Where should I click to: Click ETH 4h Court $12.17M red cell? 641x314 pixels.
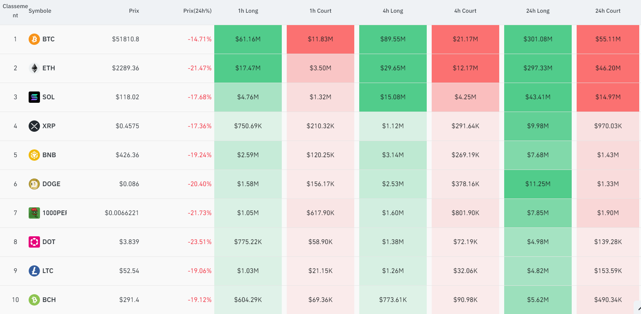tap(465, 68)
